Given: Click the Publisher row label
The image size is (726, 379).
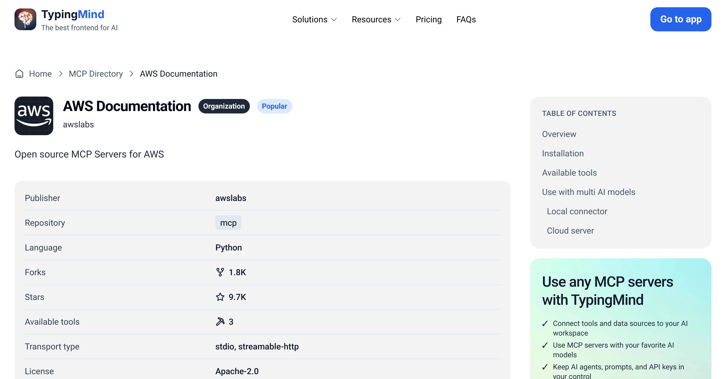Looking at the screenshot, I should coord(42,198).
